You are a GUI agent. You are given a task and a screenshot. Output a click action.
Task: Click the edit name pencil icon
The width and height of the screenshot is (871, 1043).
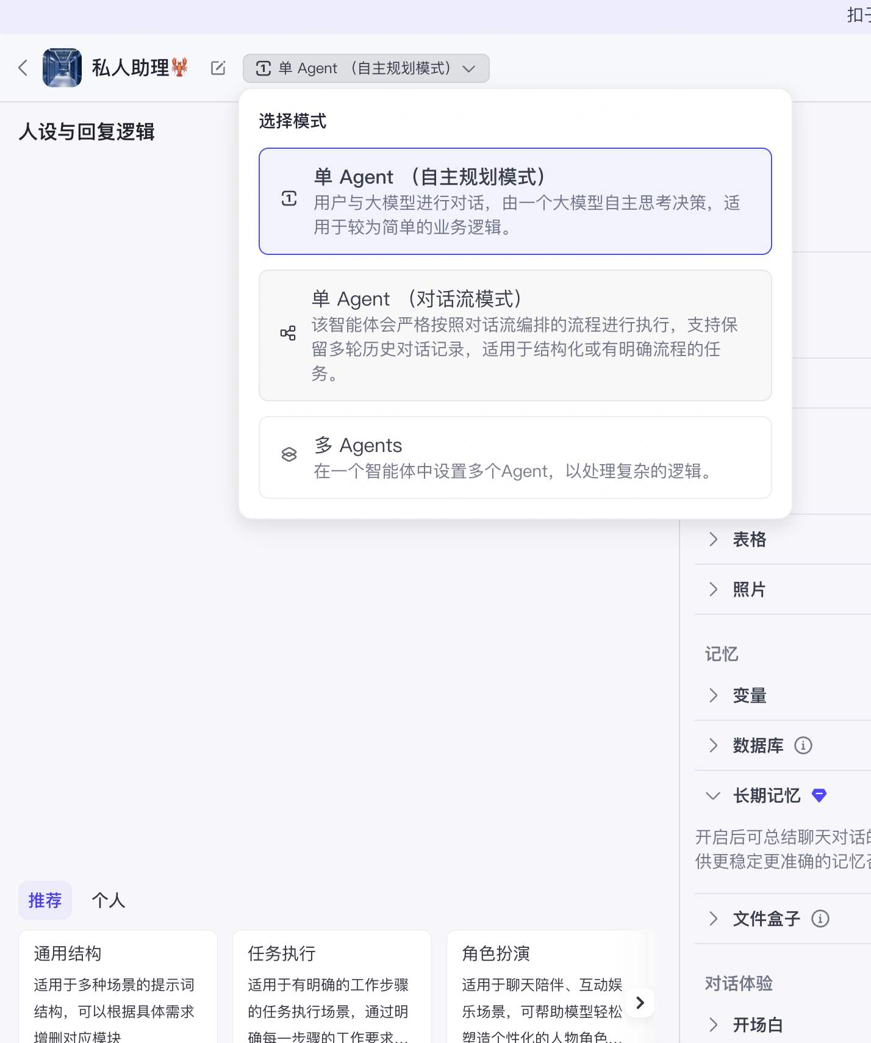218,68
